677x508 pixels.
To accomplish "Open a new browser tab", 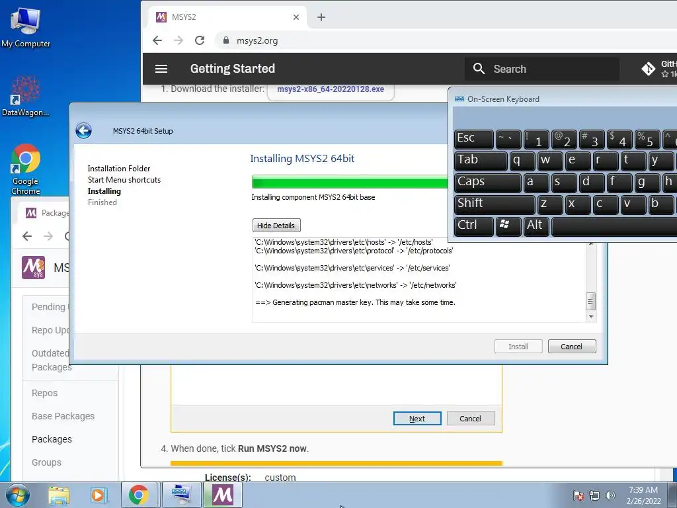I will pyautogui.click(x=321, y=17).
